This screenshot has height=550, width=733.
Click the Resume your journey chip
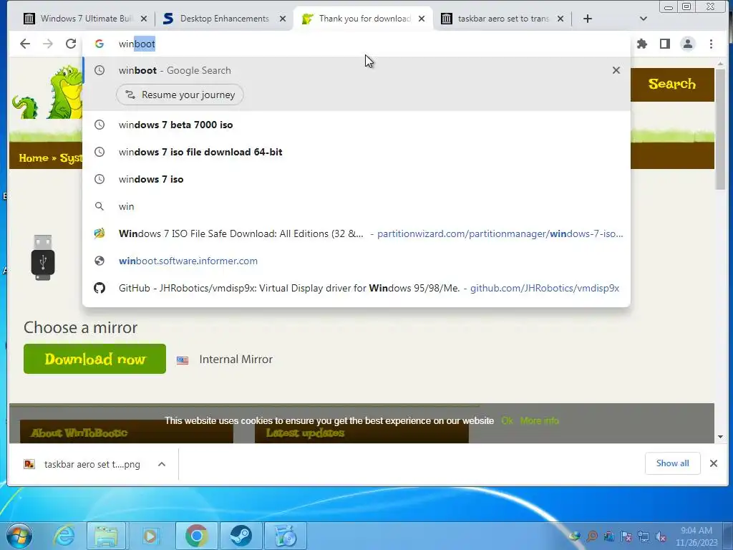coord(180,95)
